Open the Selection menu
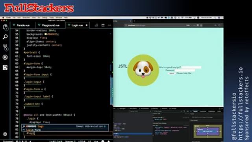The height and width of the screenshot is (142, 252). pyautogui.click(x=26, y=17)
